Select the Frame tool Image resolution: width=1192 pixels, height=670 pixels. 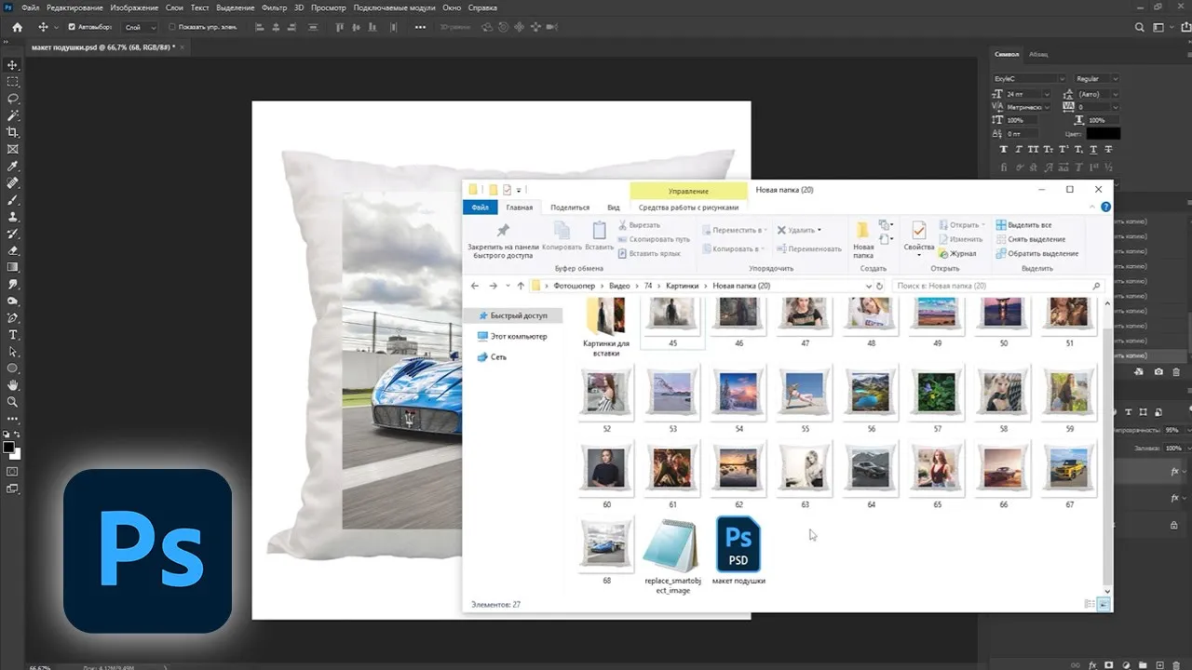pyautogui.click(x=13, y=149)
